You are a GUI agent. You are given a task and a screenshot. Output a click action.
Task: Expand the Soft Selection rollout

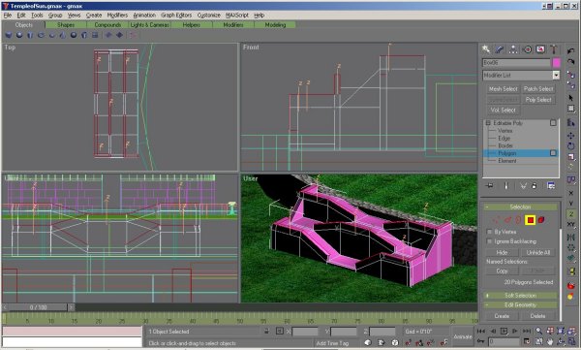pos(520,296)
